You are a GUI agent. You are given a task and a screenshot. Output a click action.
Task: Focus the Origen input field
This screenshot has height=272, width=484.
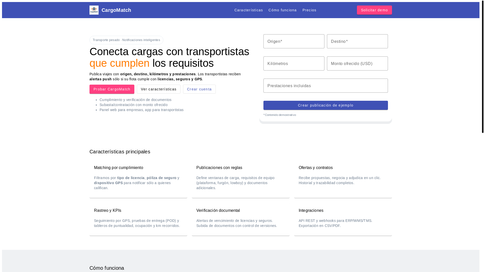(x=294, y=41)
